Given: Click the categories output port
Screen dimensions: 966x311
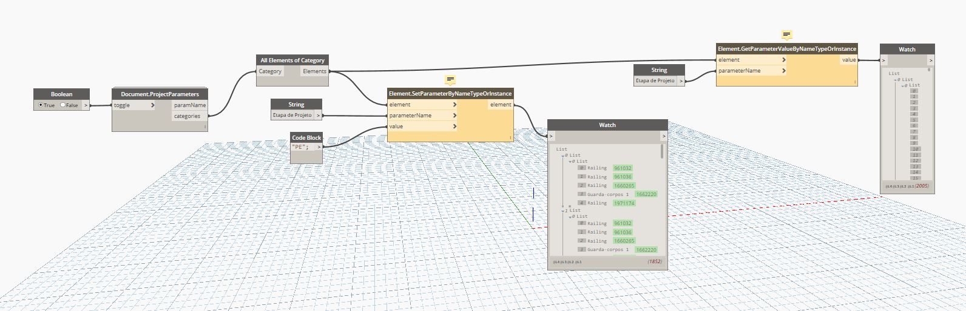Looking at the screenshot, I should [190, 116].
